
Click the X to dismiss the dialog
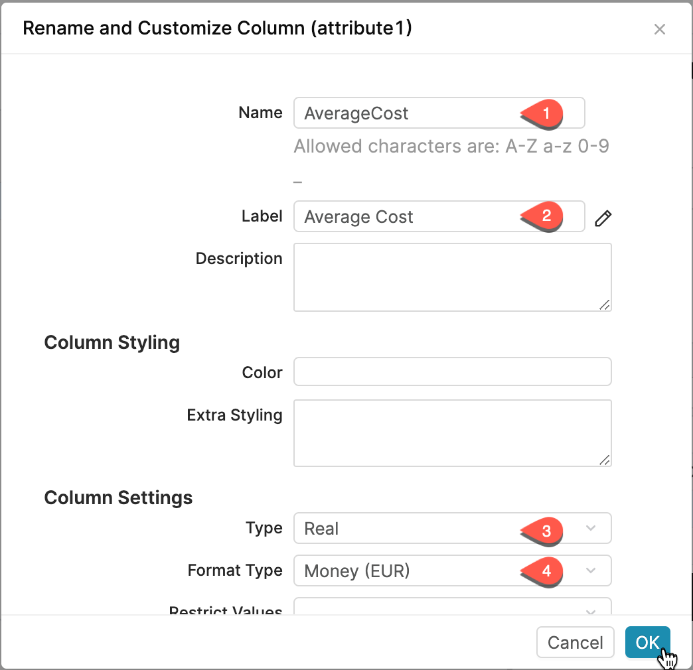(660, 29)
